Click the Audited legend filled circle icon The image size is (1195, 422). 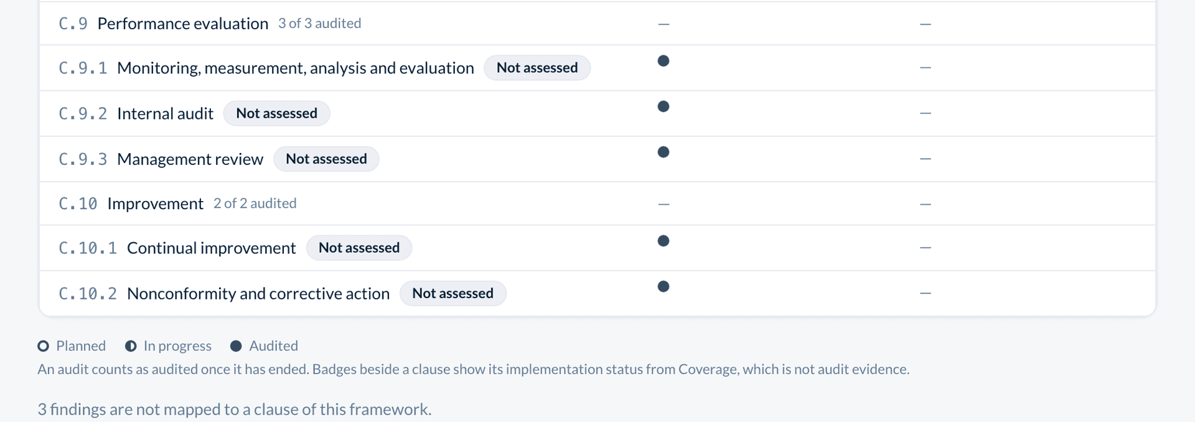(236, 346)
